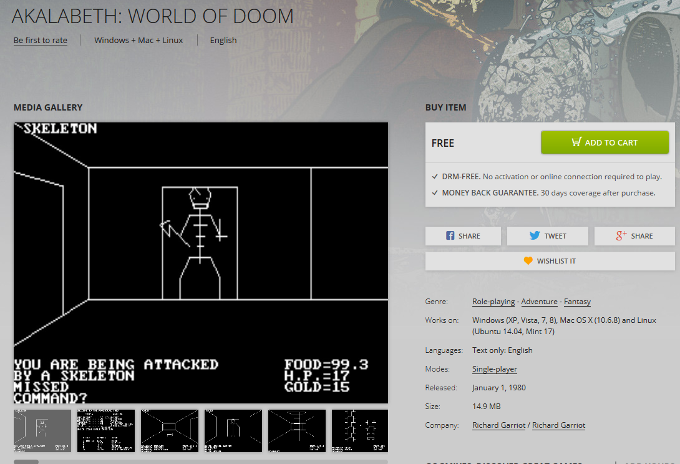Image resolution: width=680 pixels, height=464 pixels.
Task: Open the Adventure genre link
Action: [539, 302]
